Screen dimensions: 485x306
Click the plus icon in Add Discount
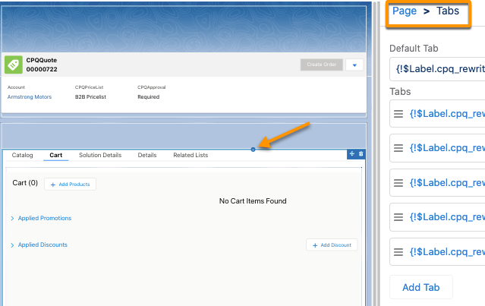(x=315, y=245)
